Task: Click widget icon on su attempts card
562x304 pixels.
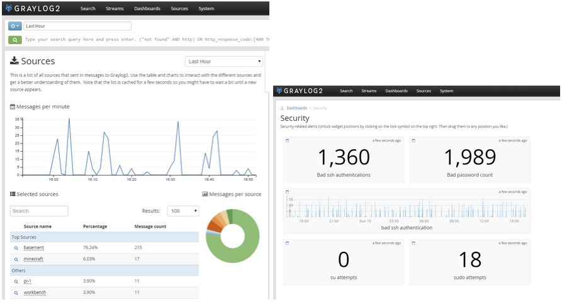Action: tap(288, 242)
